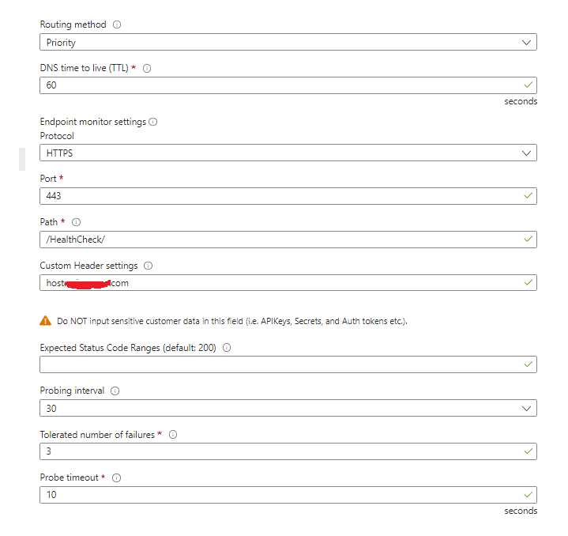Click Expected Status Code Ranges info icon
568x536 pixels.
pos(227,348)
